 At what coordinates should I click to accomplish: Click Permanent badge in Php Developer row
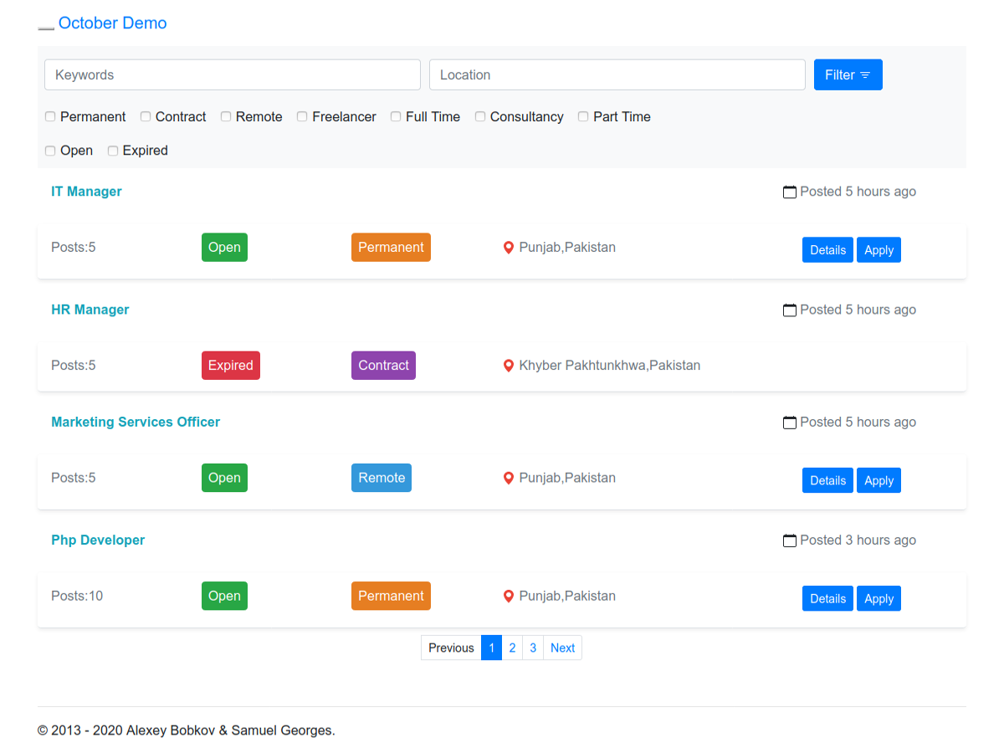(391, 596)
